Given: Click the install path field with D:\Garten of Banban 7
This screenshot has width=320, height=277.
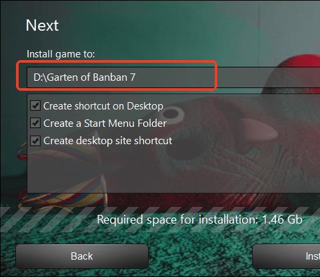Looking at the screenshot, I should 173,77.
